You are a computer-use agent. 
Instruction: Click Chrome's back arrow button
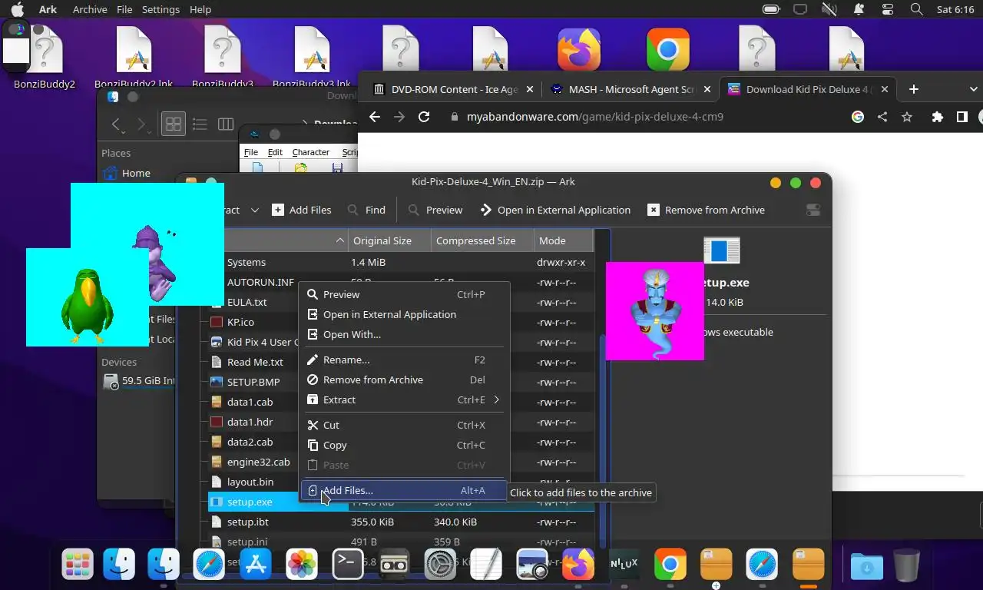point(374,117)
